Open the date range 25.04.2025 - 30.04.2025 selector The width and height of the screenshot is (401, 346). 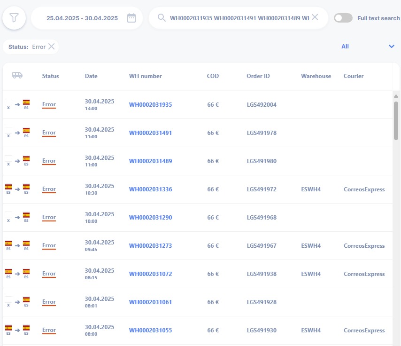point(82,18)
